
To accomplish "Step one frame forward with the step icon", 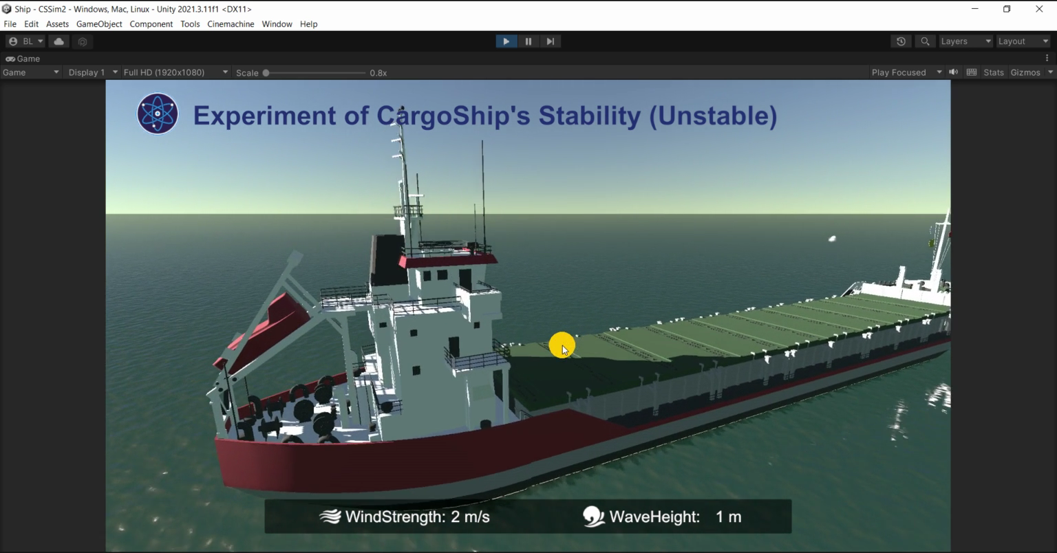I will pyautogui.click(x=551, y=41).
